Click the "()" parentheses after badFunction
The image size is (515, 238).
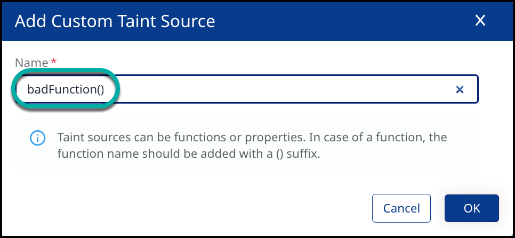(x=100, y=89)
